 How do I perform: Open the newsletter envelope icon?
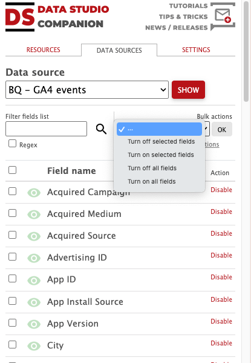point(223,16)
